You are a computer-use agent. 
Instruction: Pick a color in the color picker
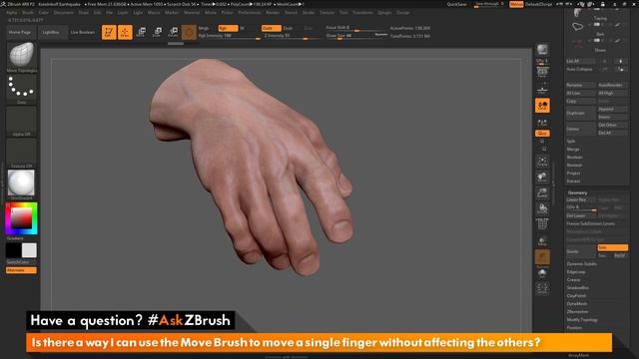point(22,218)
